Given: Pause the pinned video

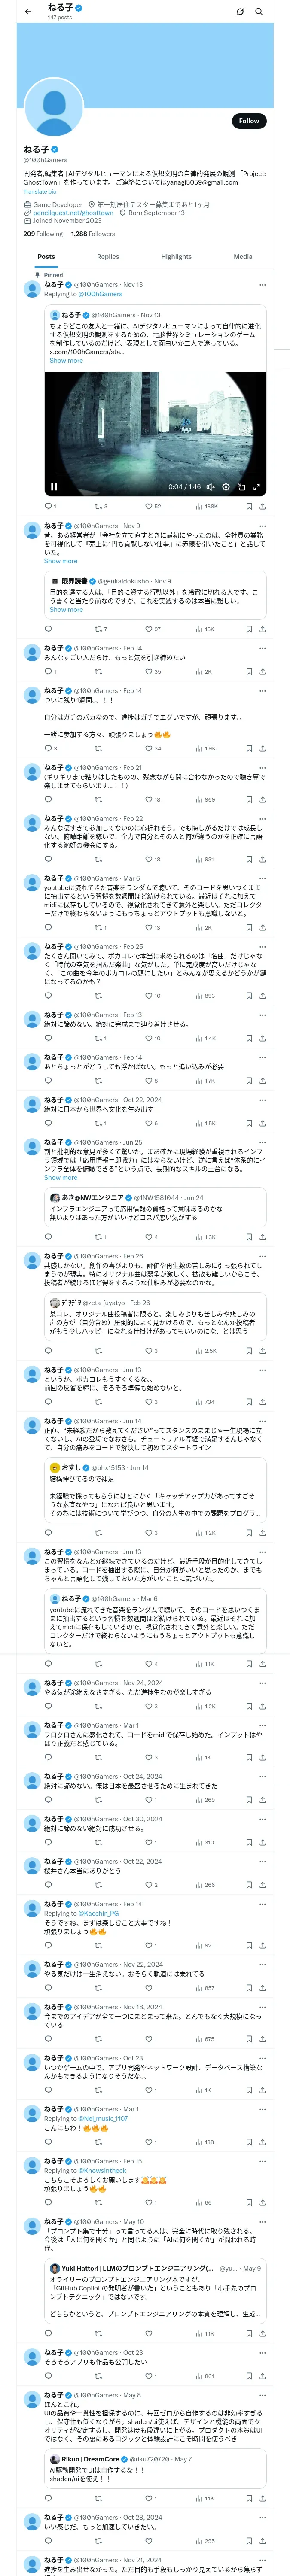Looking at the screenshot, I should click(x=54, y=487).
